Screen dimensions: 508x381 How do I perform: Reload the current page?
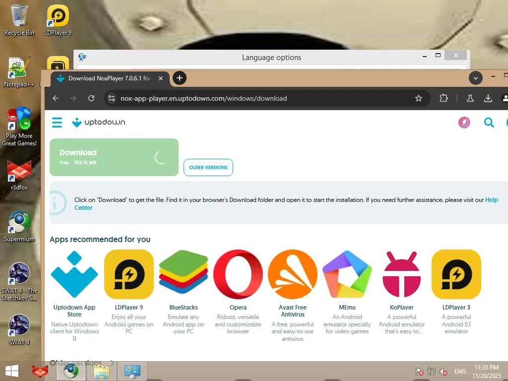[x=91, y=98]
